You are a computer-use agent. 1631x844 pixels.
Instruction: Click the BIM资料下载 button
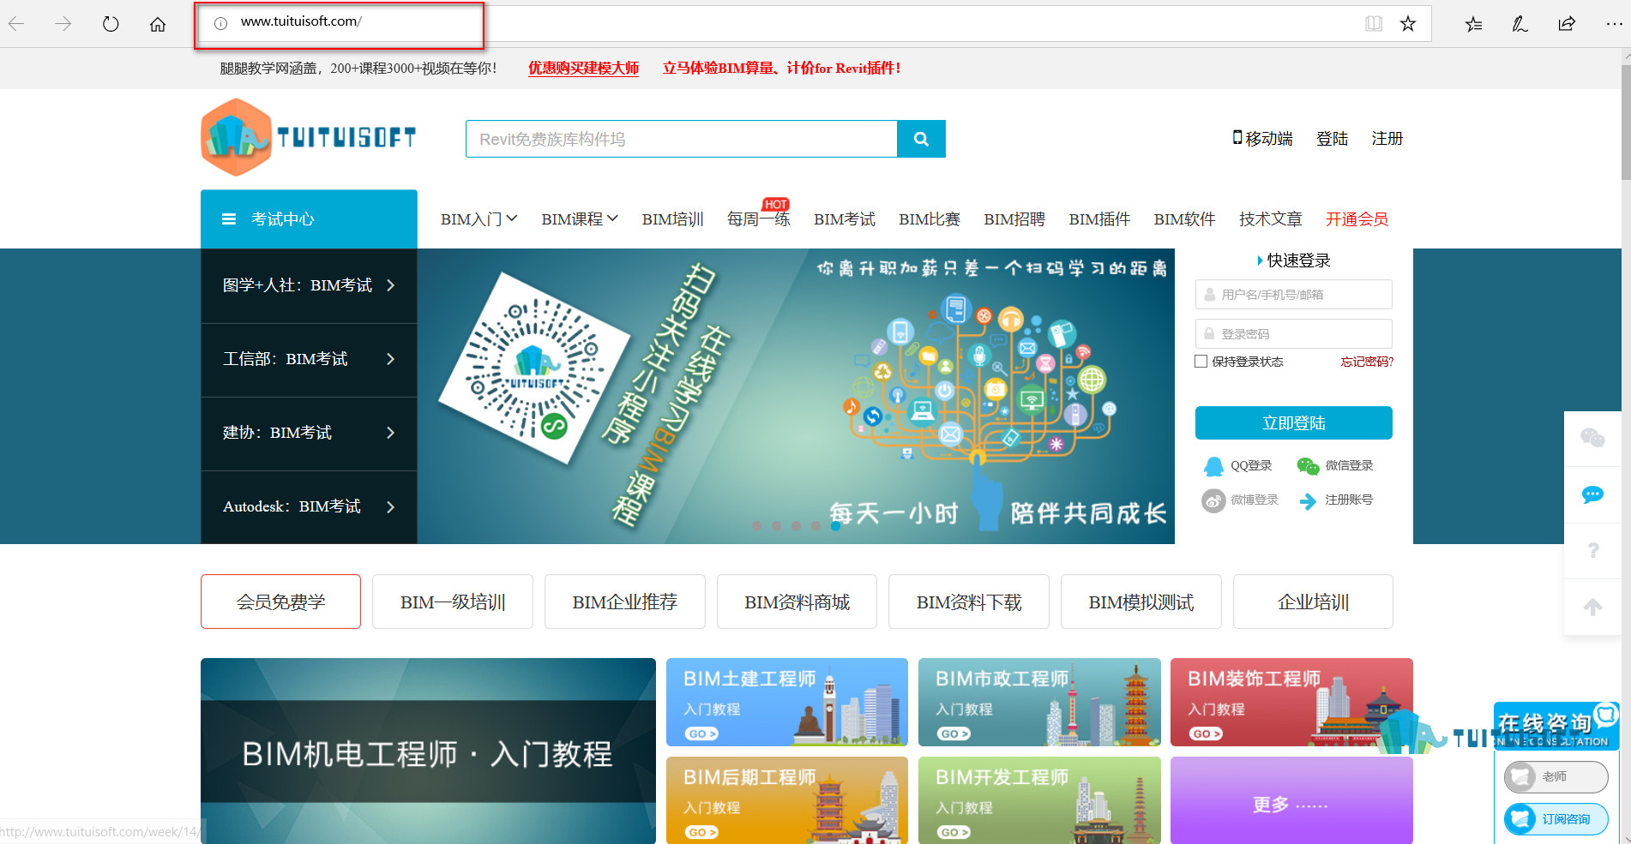(x=969, y=602)
